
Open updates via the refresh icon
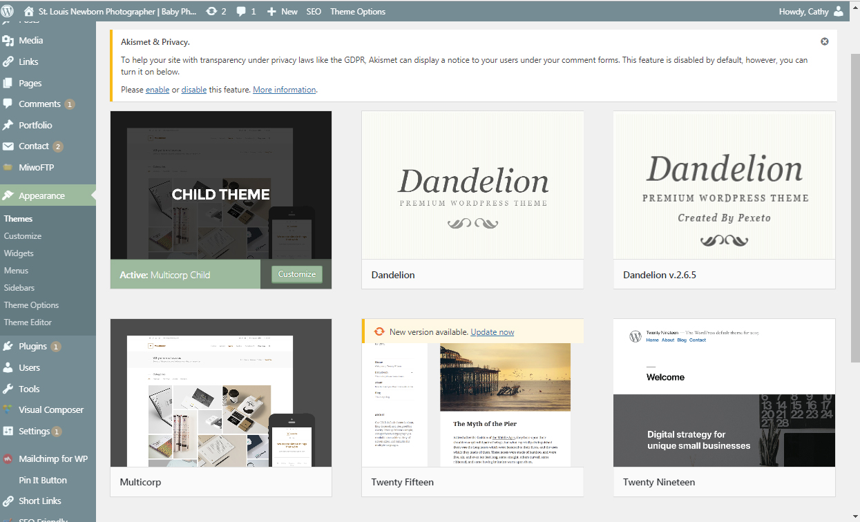(x=211, y=11)
